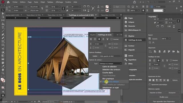
Task: Click the Modifier avec button
Action: pos(164,97)
